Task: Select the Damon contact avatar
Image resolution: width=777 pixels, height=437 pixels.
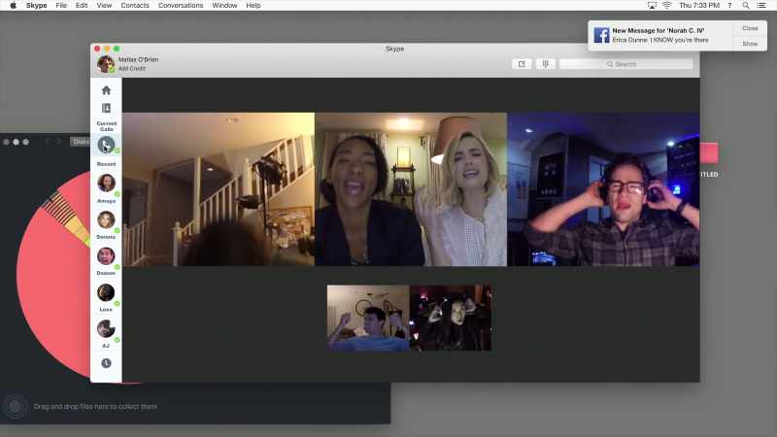Action: pyautogui.click(x=106, y=256)
